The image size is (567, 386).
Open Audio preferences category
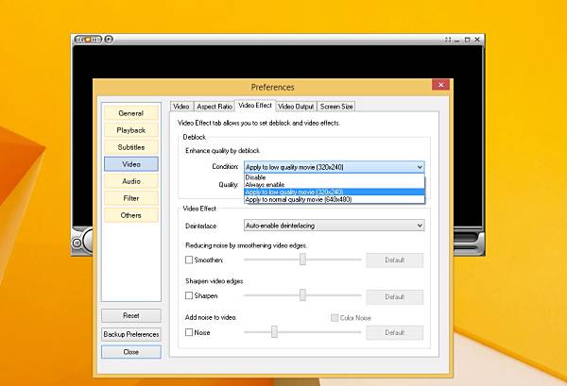click(131, 181)
